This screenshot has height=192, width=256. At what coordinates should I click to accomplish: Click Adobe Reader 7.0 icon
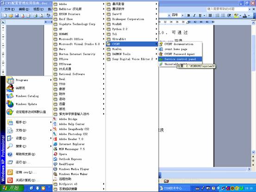point(56,139)
